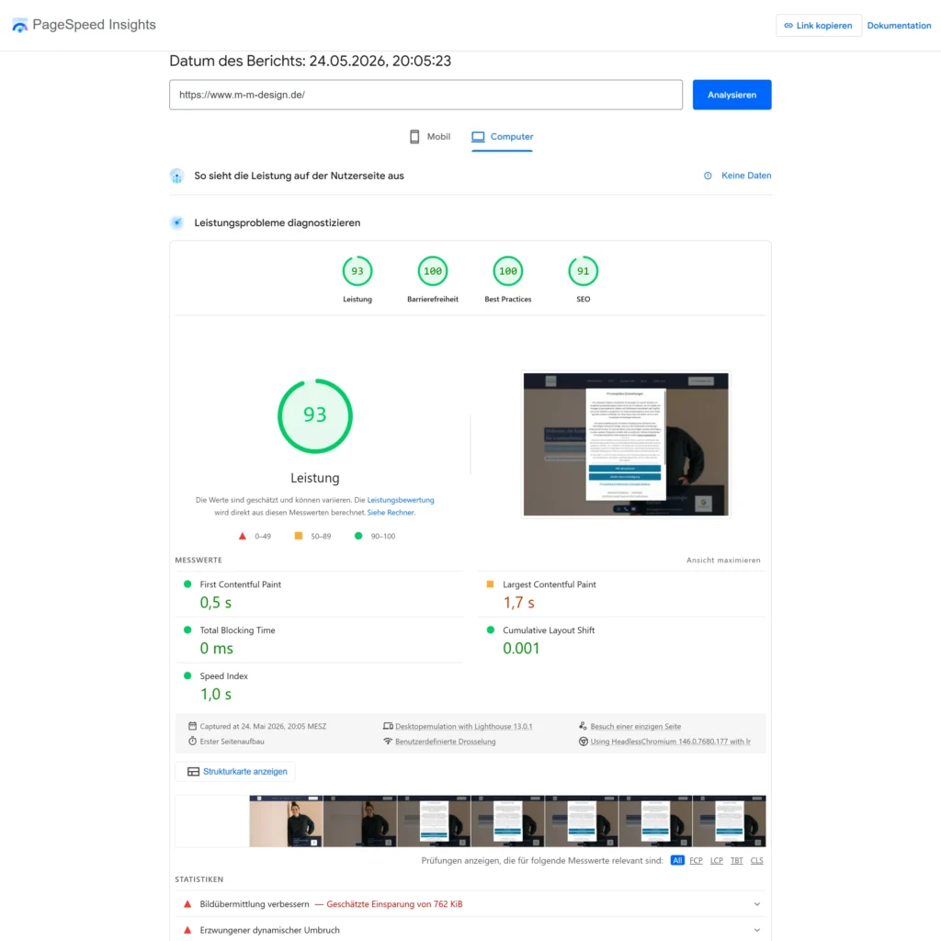Open the Siehe Rechner link
This screenshot has width=941, height=941.
pyautogui.click(x=391, y=513)
